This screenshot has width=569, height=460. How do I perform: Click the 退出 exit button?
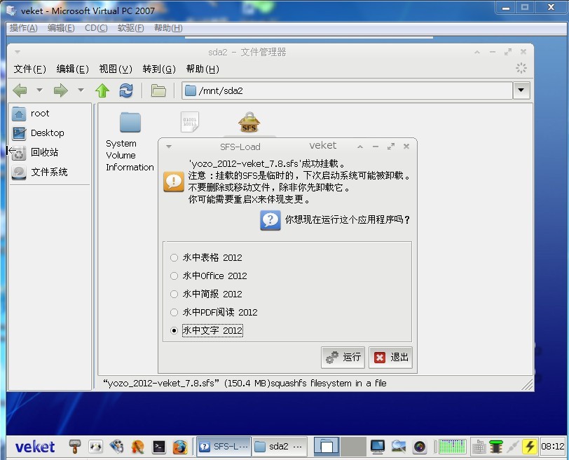(x=391, y=358)
